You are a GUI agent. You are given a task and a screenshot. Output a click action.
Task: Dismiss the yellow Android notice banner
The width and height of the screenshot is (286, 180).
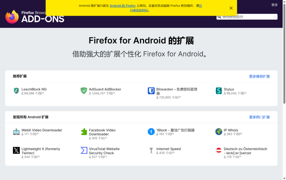click(x=231, y=8)
